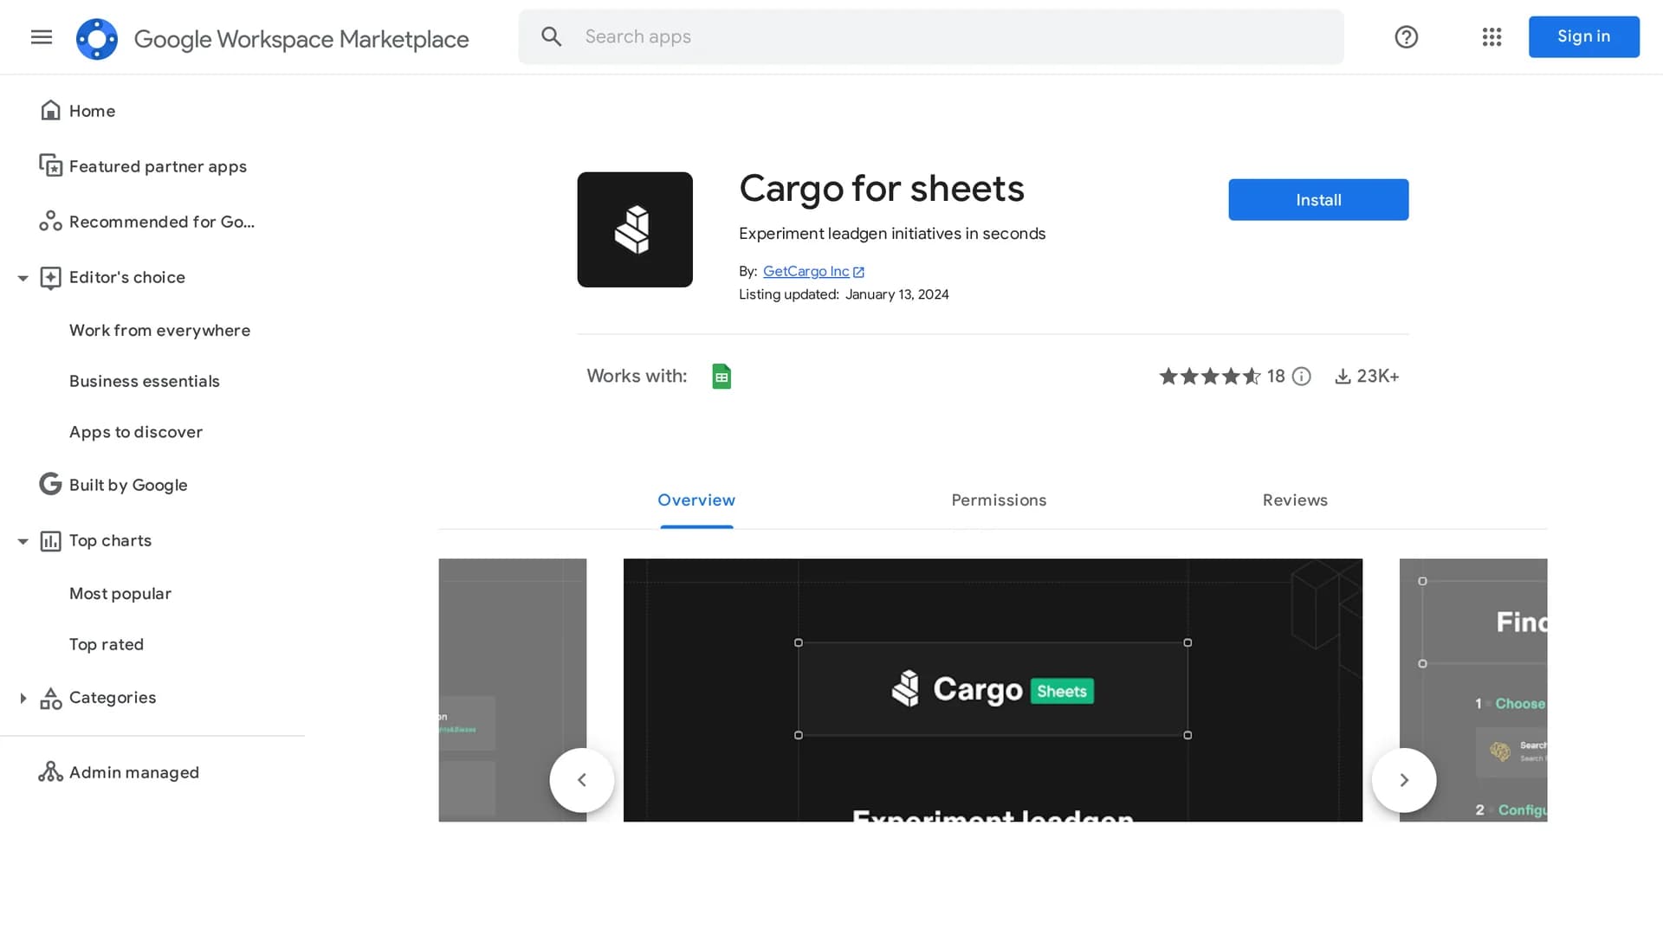The width and height of the screenshot is (1663, 935).
Task: Click the Recommended for Go... icon
Action: [x=50, y=221]
